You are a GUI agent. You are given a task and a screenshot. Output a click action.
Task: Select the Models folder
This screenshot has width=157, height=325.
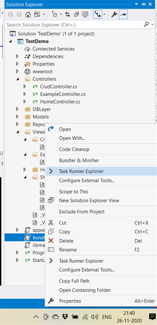tap(40, 117)
